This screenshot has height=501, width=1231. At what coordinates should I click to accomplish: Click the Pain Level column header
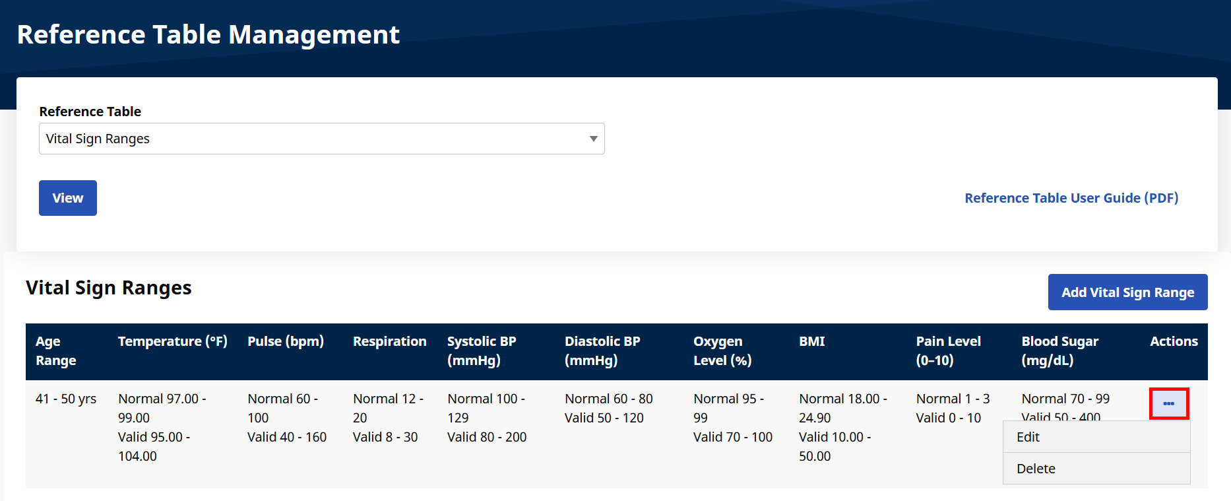tap(948, 351)
